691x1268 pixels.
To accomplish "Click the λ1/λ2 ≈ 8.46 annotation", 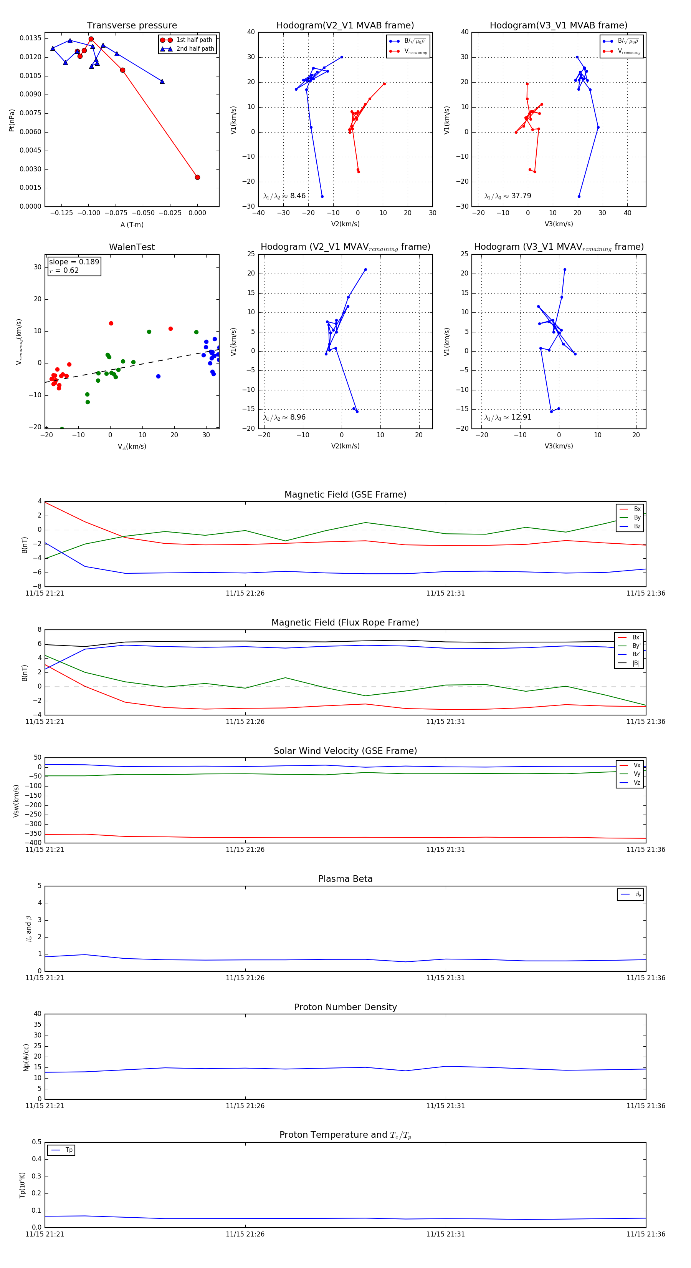I will tap(284, 196).
